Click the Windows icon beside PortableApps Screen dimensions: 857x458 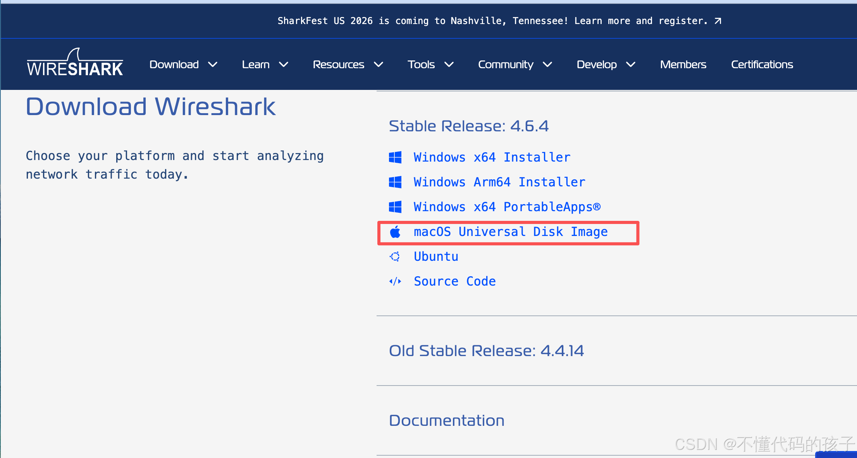click(x=395, y=207)
